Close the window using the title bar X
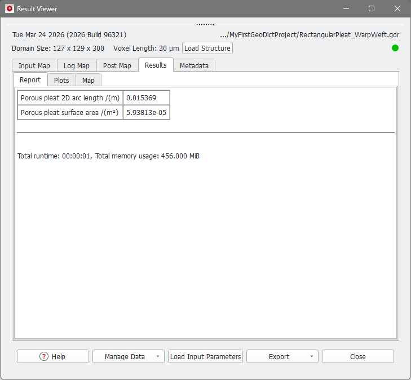411x380 pixels. coord(397,9)
